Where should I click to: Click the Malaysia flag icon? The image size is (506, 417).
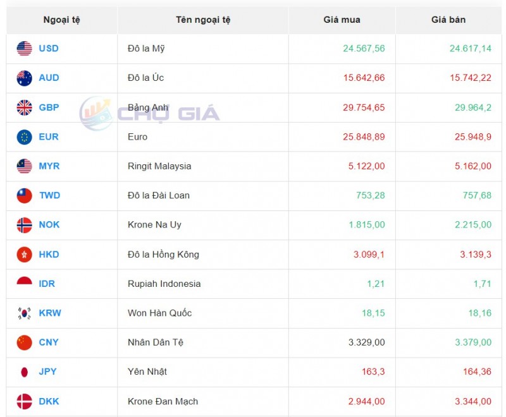25,166
